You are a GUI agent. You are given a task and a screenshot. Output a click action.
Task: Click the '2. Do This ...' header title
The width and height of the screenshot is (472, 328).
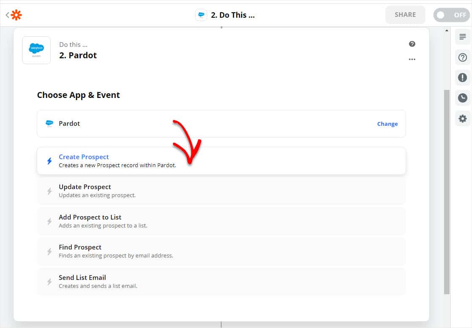(233, 15)
